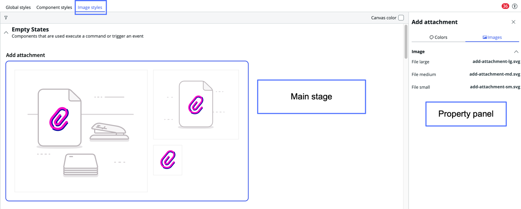Screen dimensions: 521x209
Task: Select the large add attachment illustration
Action: pyautogui.click(x=81, y=131)
